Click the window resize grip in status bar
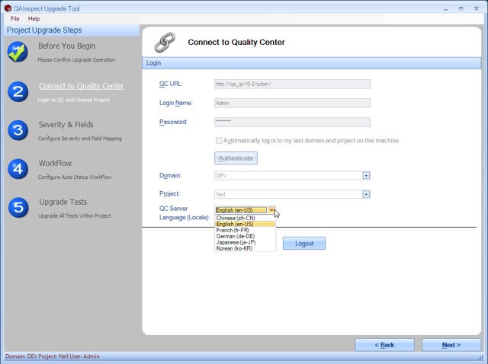Viewport: 488px width, 364px height. click(480, 357)
